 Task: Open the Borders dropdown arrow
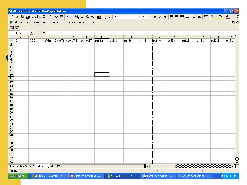click(216, 17)
